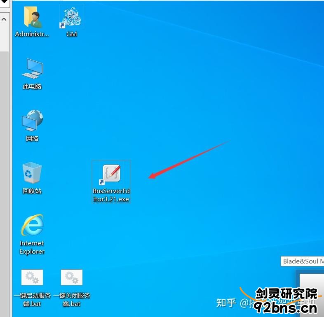Click the GM label text
This screenshot has width=324, height=317.
pyautogui.click(x=72, y=34)
